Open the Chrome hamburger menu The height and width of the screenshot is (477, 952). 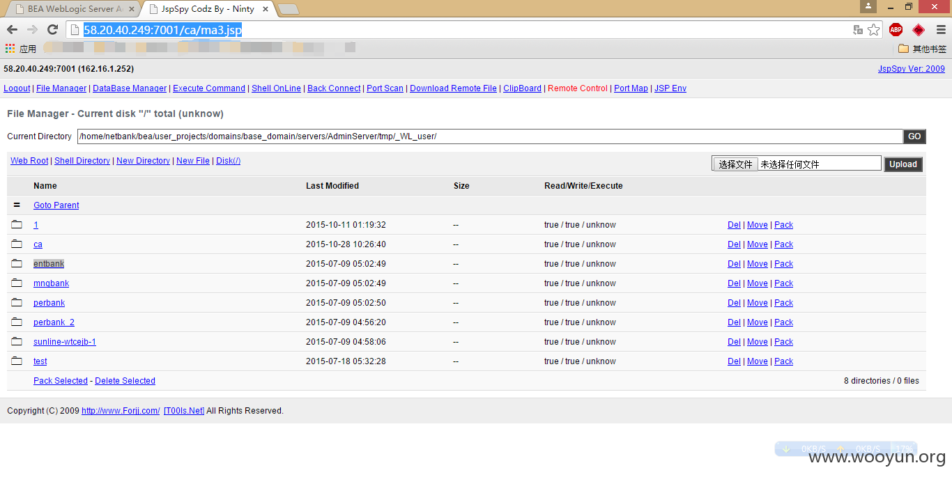(x=939, y=30)
